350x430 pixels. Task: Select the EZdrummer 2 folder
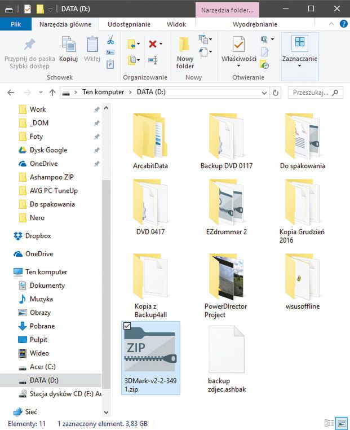226,207
